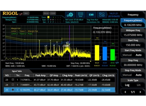Set Start Freq Mode to Auto
The height and width of the screenshot is (106, 146).
click(139, 55)
